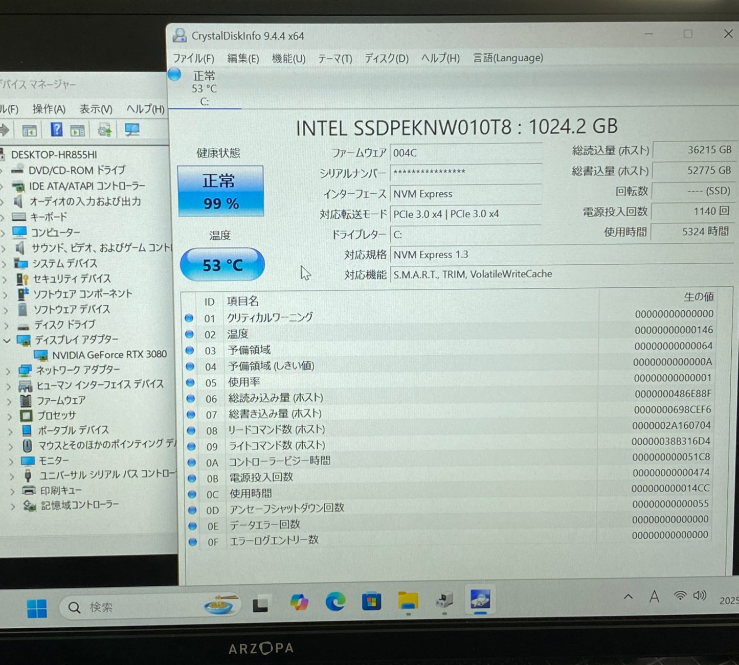The image size is (739, 665).
Task: Click the 53 °C temperature gauge
Action: (222, 265)
